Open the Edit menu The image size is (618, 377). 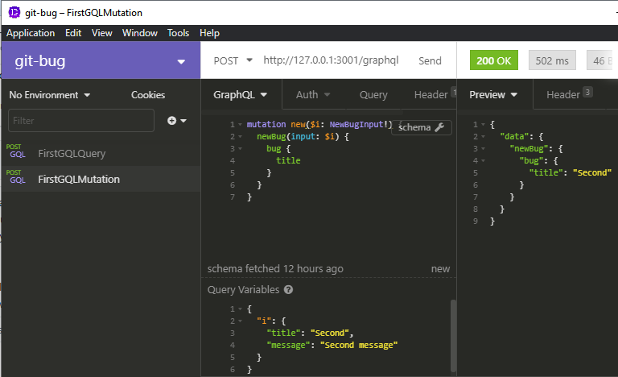73,33
